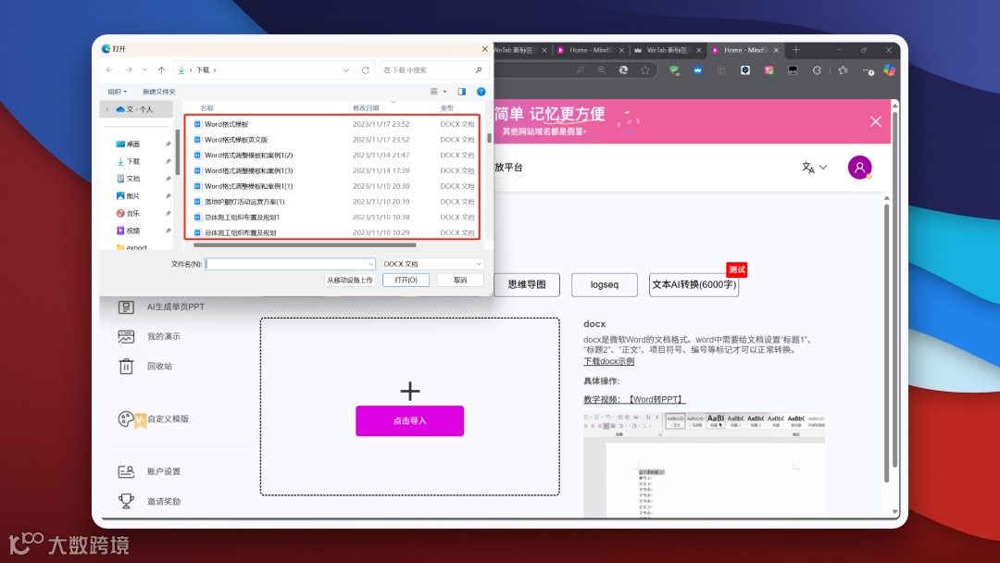1000x563 pixels.
Task: Open the 教学视频 Word转PPT link
Action: (x=634, y=399)
